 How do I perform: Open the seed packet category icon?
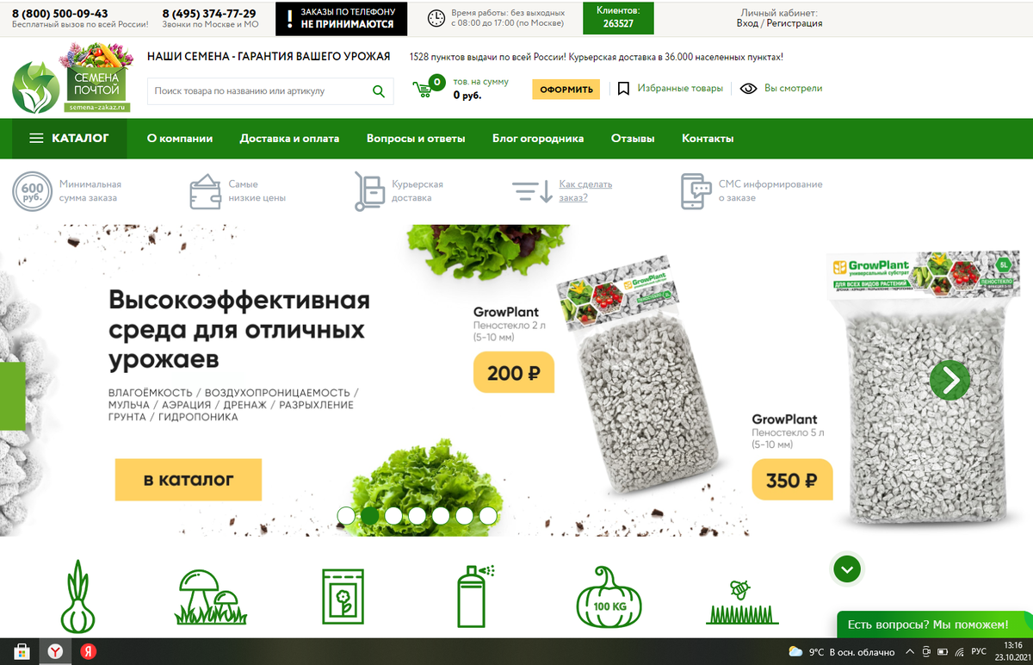(343, 596)
